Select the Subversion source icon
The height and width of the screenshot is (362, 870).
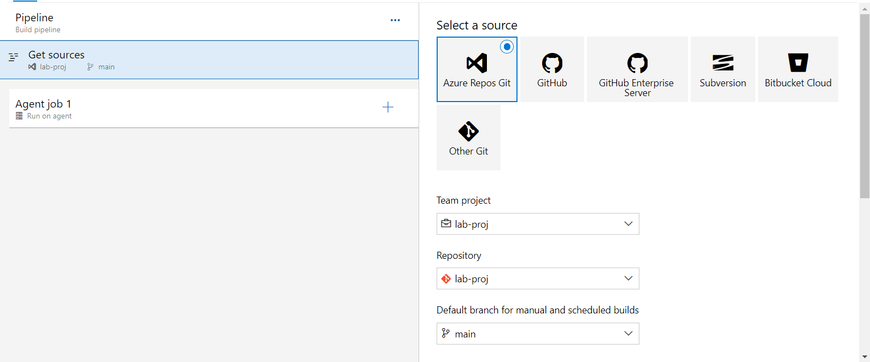(x=722, y=63)
